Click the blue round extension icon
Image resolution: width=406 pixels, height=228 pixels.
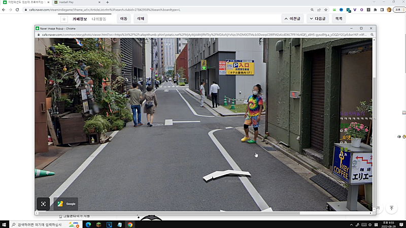(x=341, y=10)
